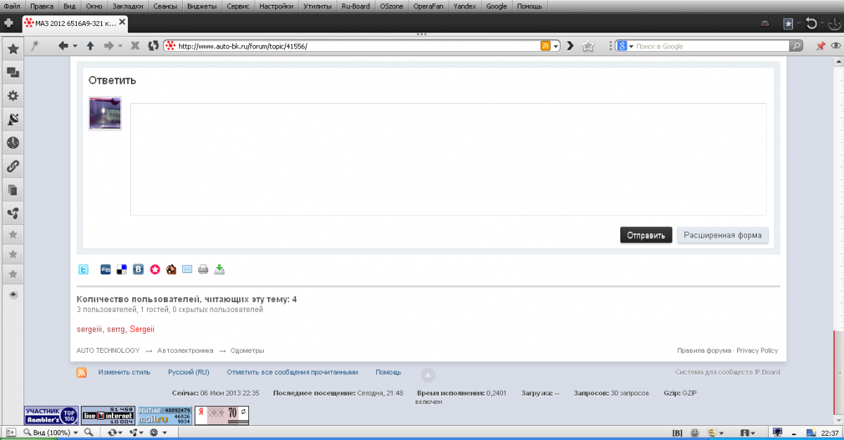Add a panel with plus at sidebar bottom
The width and height of the screenshot is (844, 440).
[x=13, y=295]
